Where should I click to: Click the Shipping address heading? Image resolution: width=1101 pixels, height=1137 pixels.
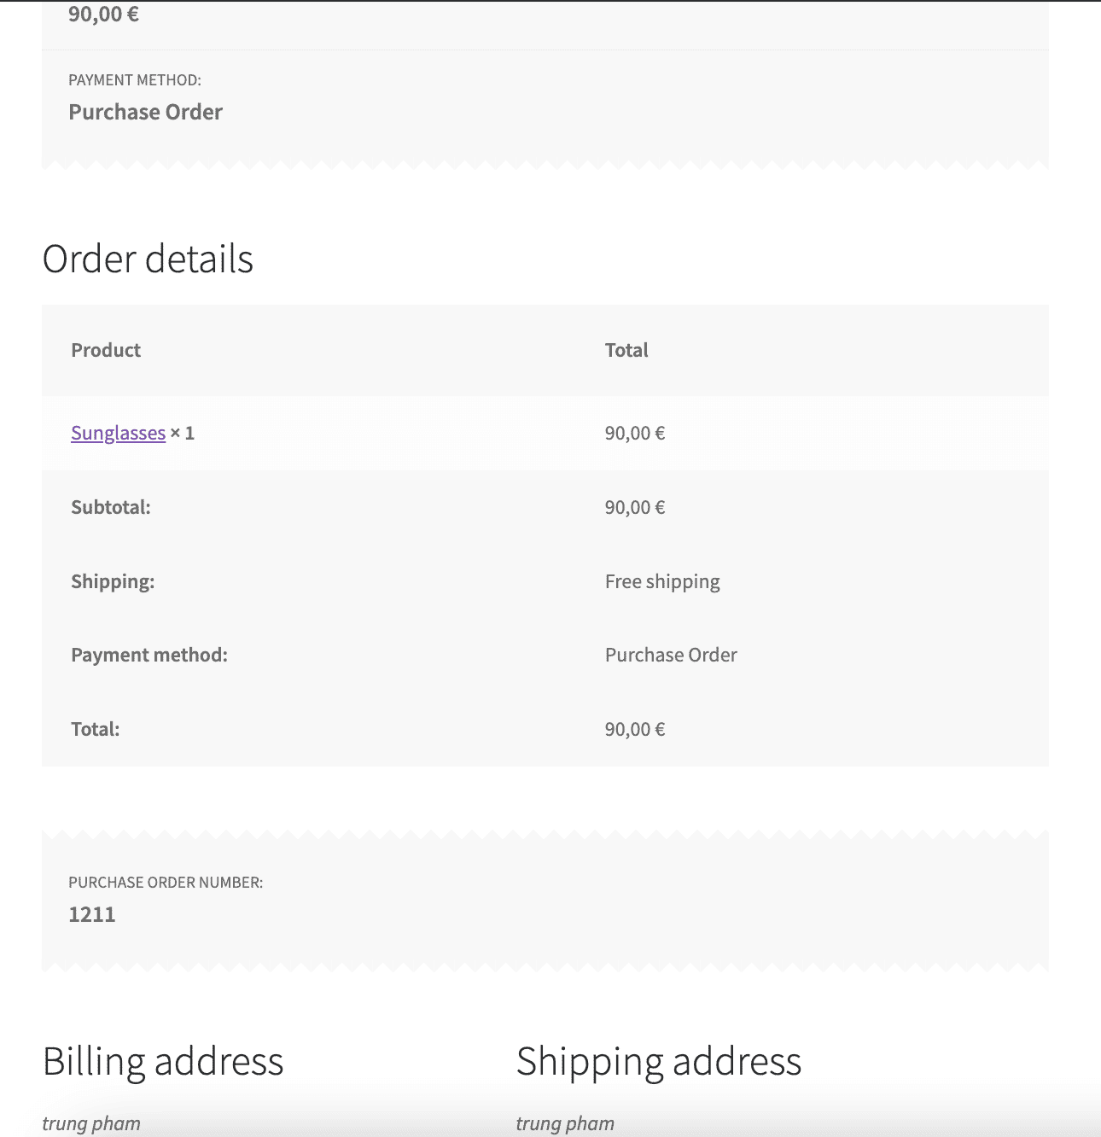click(x=660, y=1062)
